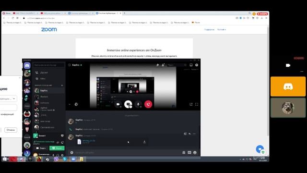Download the attached file in Discord chat
The width and height of the screenshot is (307, 173).
point(144,142)
